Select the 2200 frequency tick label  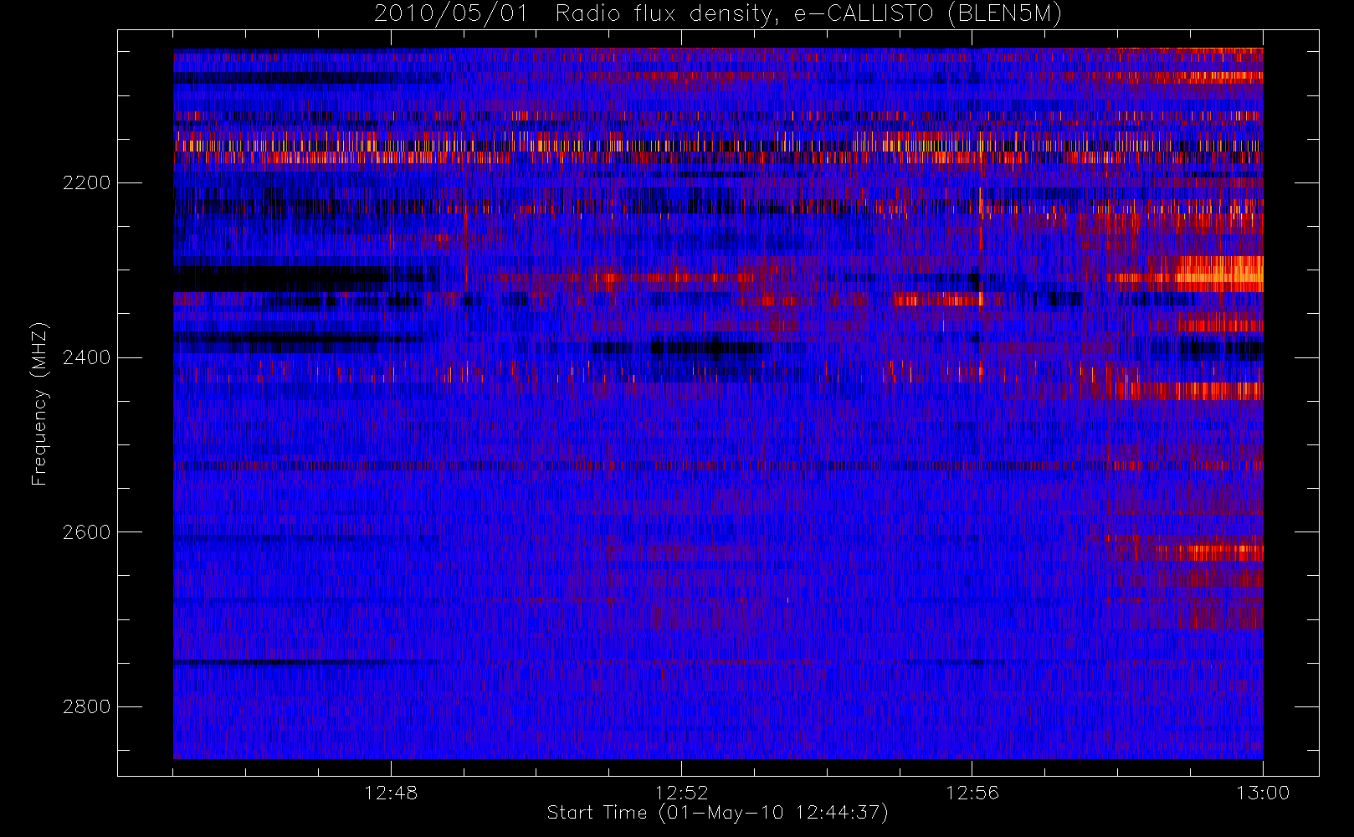click(x=86, y=182)
